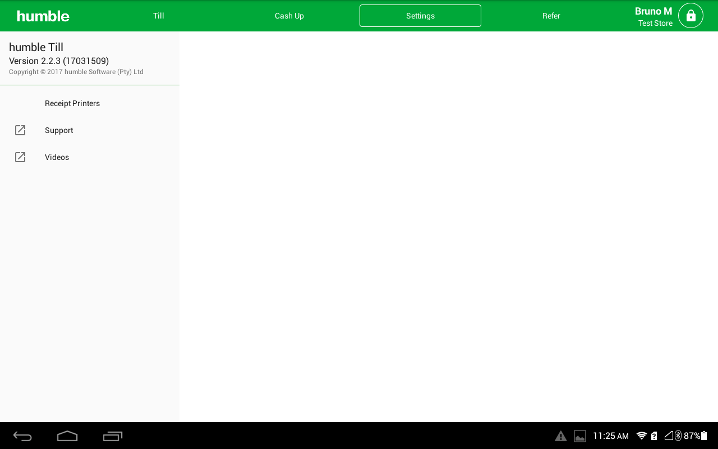The width and height of the screenshot is (718, 449).
Task: Tap the copyright humble Software text
Action: [x=76, y=72]
